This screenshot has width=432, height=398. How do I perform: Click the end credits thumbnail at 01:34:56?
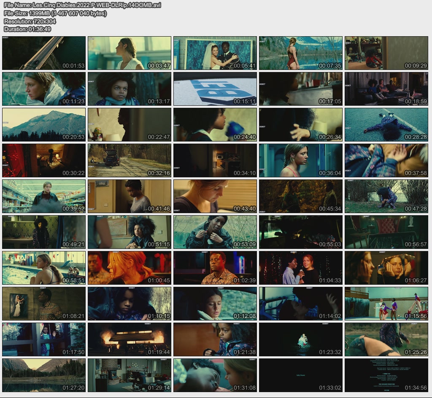(x=386, y=375)
